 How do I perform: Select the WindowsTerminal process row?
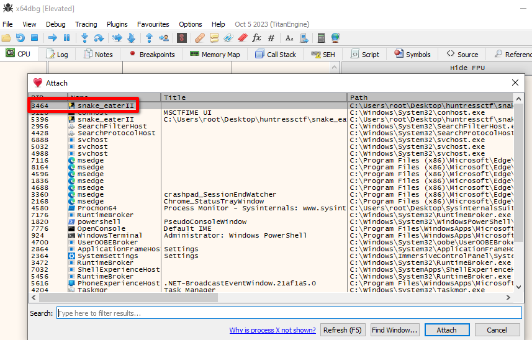tap(271, 235)
